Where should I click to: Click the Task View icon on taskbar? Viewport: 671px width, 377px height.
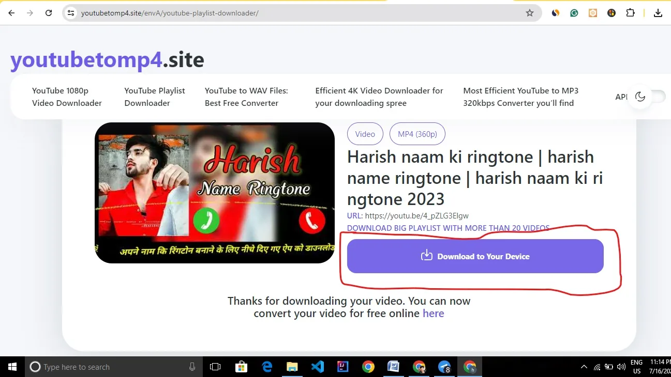tap(215, 367)
